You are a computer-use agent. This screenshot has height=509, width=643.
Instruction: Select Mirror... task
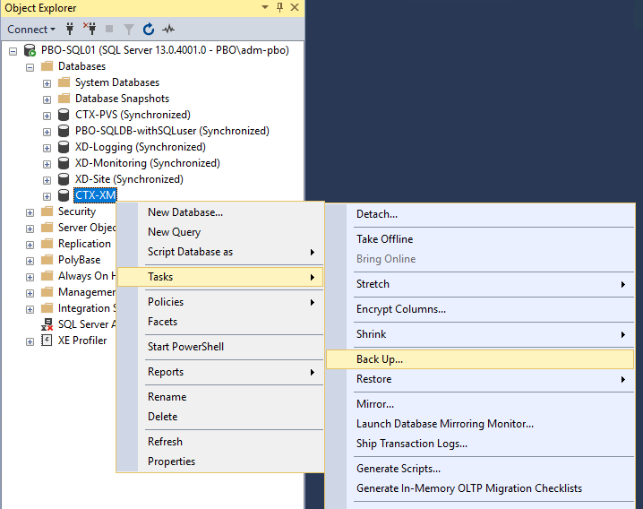coord(480,404)
